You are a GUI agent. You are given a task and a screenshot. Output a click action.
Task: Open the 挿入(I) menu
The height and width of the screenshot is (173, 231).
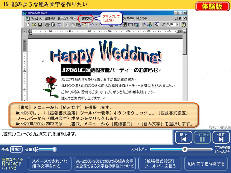[75, 19]
